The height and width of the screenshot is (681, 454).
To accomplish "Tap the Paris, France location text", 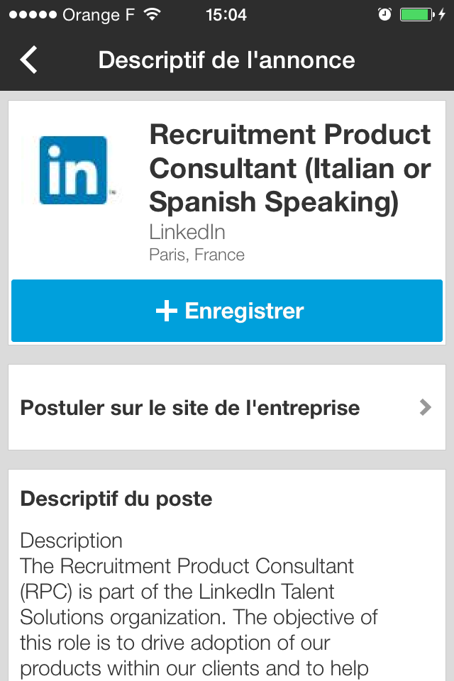I will [196, 255].
